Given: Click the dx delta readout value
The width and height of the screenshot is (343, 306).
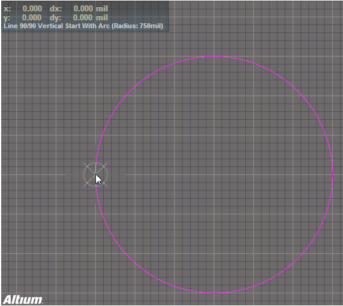Looking at the screenshot, I should [x=83, y=8].
